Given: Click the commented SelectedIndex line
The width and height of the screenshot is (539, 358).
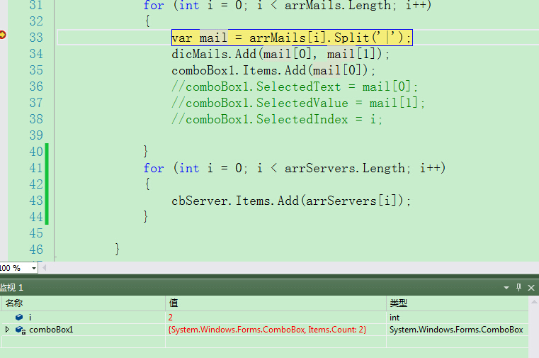Looking at the screenshot, I should [277, 119].
